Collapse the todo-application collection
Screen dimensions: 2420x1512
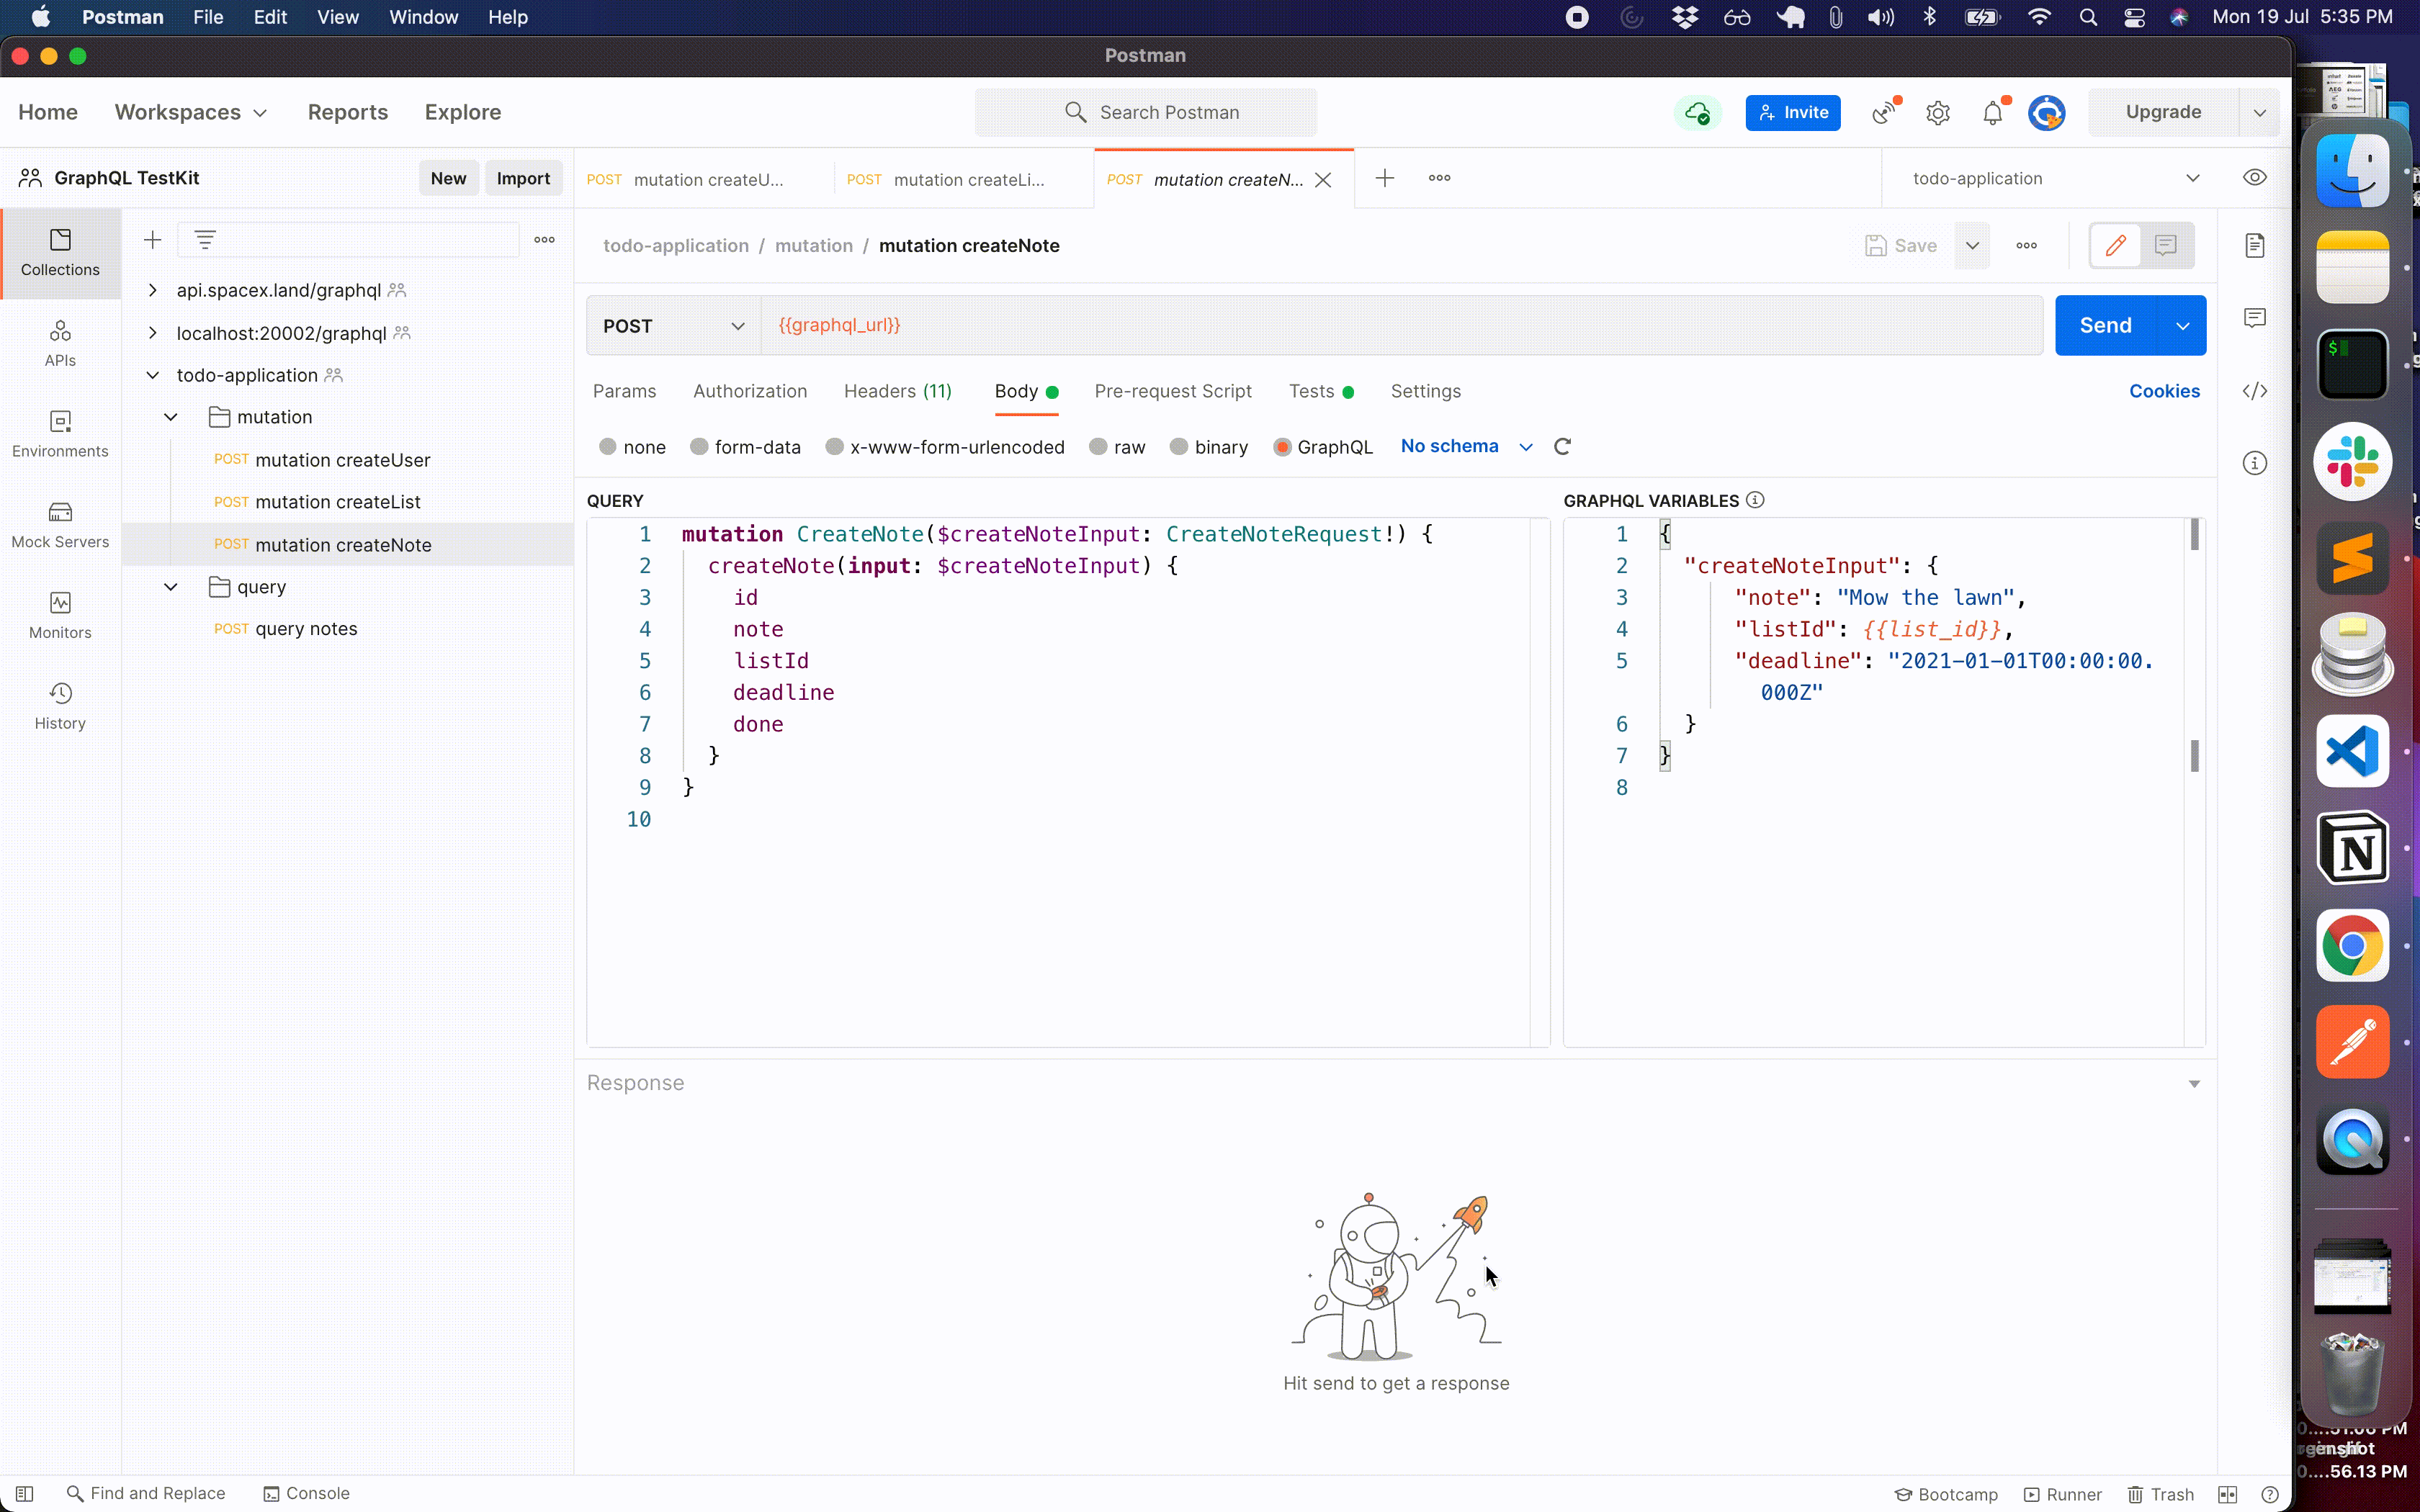pos(152,375)
